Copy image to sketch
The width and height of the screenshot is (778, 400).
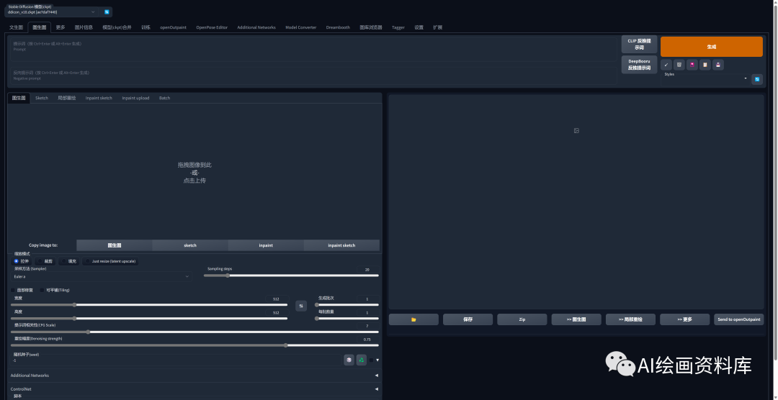click(x=190, y=245)
